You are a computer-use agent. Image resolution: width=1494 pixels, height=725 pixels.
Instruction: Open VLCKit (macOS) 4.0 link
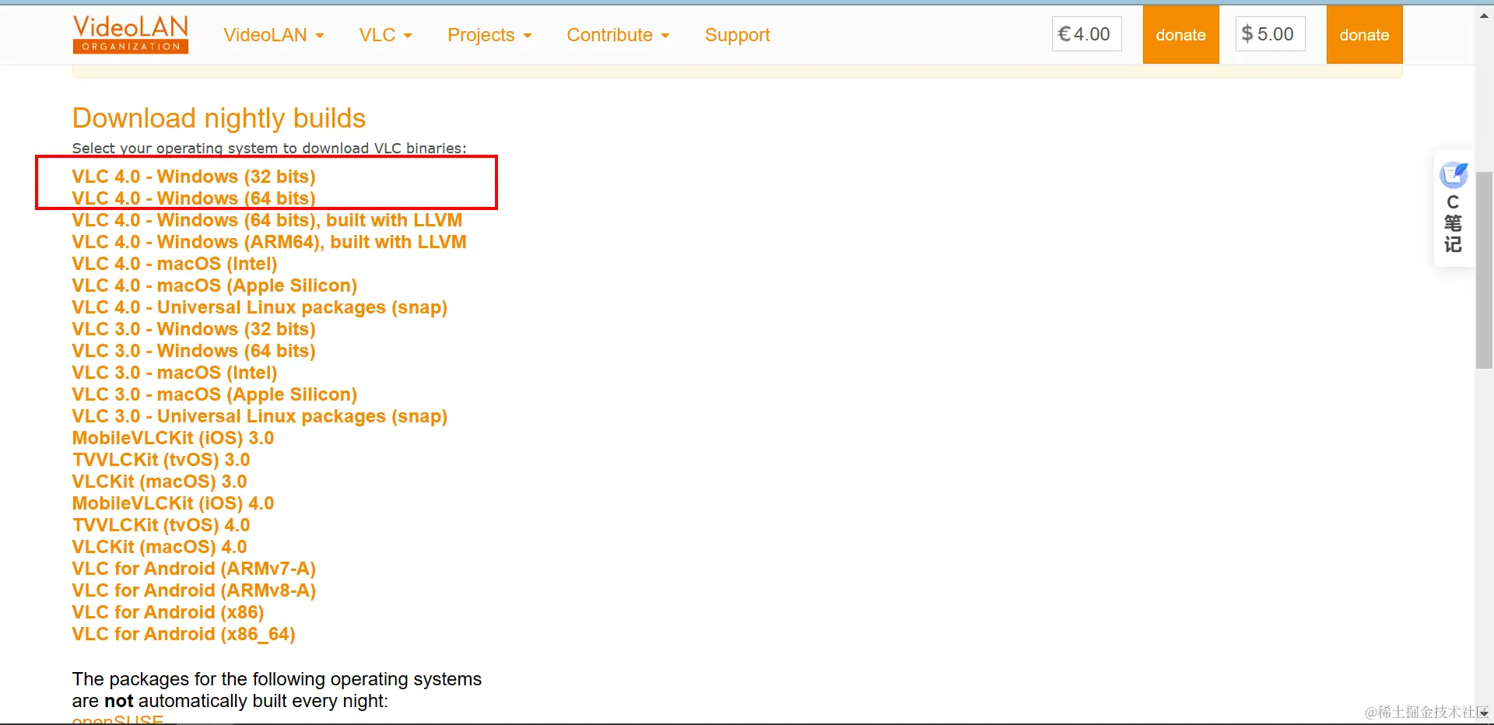tap(160, 547)
